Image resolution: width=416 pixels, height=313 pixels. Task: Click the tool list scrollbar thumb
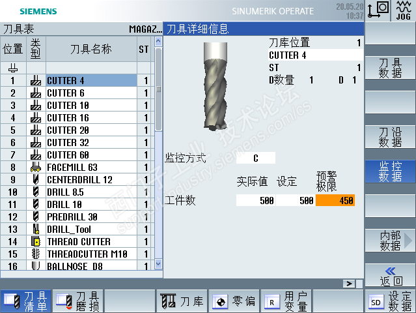pyautogui.click(x=158, y=89)
